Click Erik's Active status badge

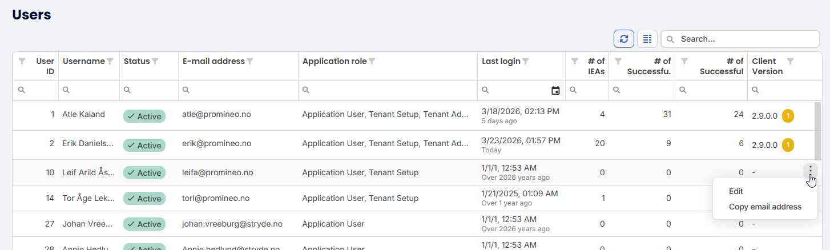144,146
